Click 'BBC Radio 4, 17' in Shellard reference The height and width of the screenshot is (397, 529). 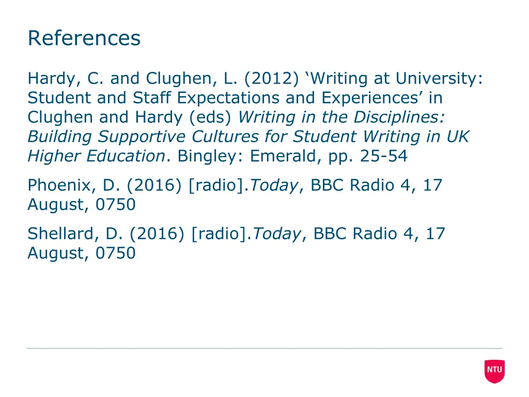click(x=379, y=233)
